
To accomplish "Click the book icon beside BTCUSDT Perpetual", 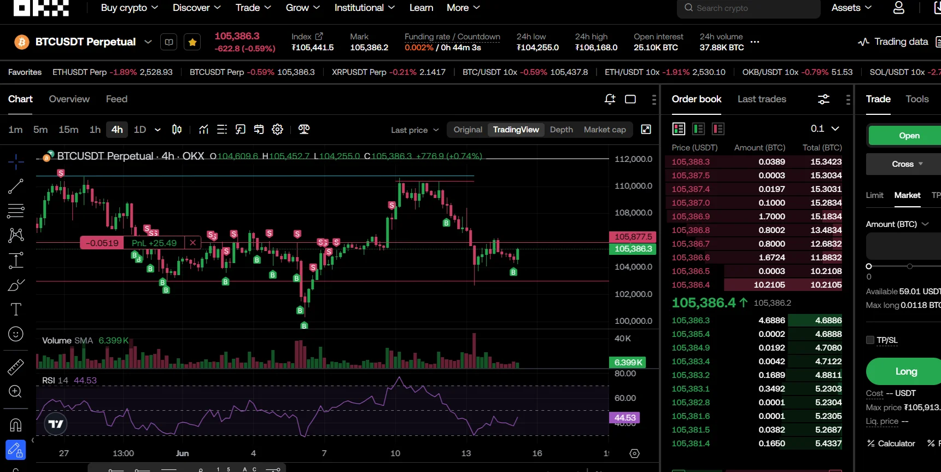I will pyautogui.click(x=169, y=42).
